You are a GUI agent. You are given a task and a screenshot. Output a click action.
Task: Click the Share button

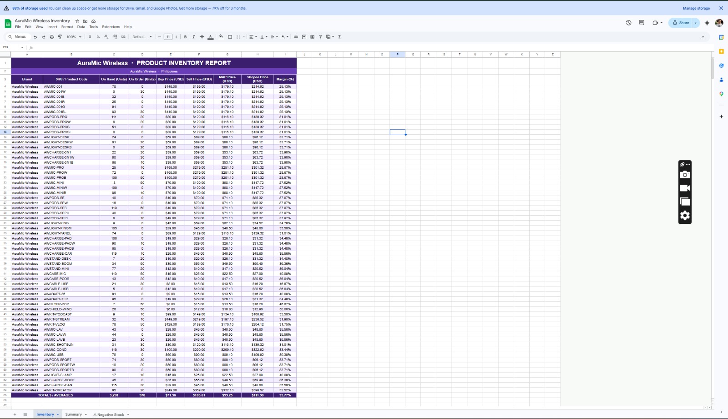[x=681, y=23]
